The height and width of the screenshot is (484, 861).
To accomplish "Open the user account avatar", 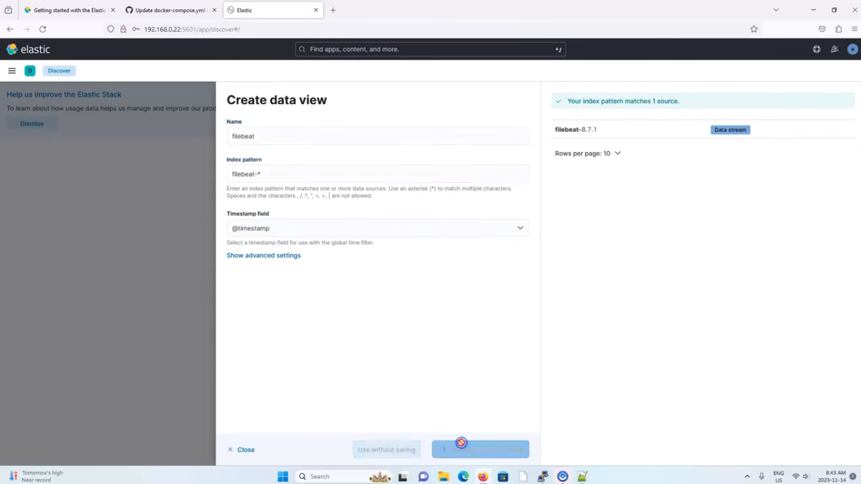I will pyautogui.click(x=852, y=49).
